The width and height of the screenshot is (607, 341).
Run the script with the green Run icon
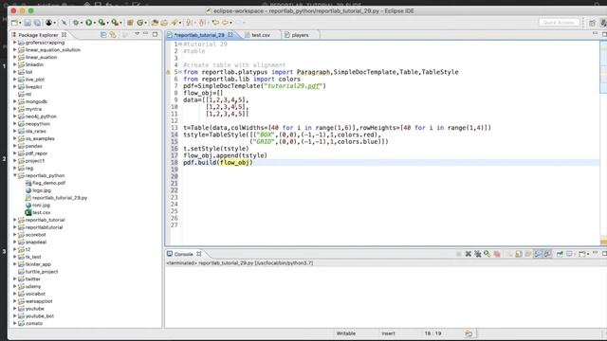(x=88, y=23)
